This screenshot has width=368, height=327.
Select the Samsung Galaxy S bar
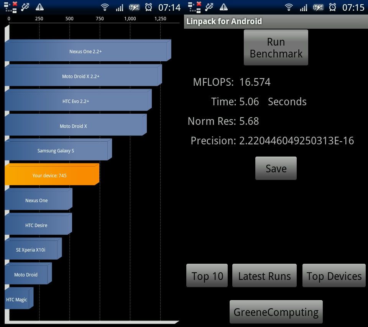(58, 150)
